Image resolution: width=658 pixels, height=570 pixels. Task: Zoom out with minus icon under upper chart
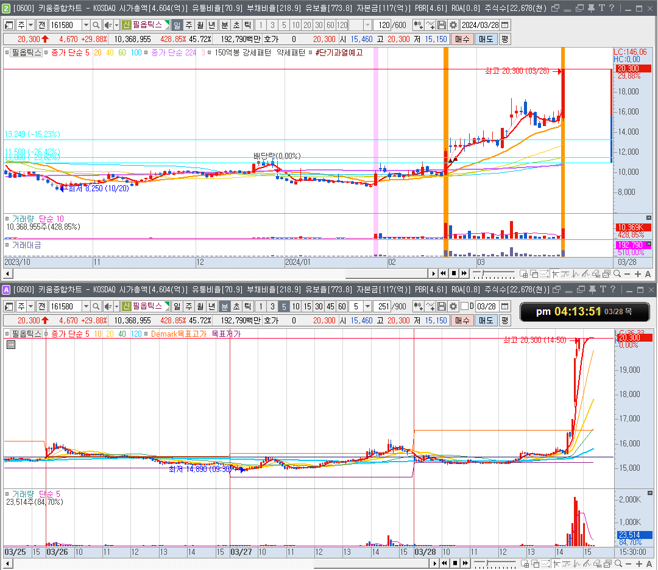[628, 274]
